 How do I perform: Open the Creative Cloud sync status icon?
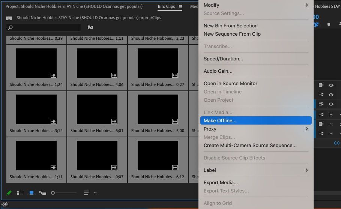[5, 204]
